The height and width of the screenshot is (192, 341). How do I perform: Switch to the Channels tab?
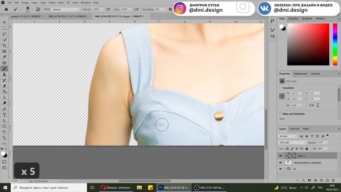click(294, 129)
